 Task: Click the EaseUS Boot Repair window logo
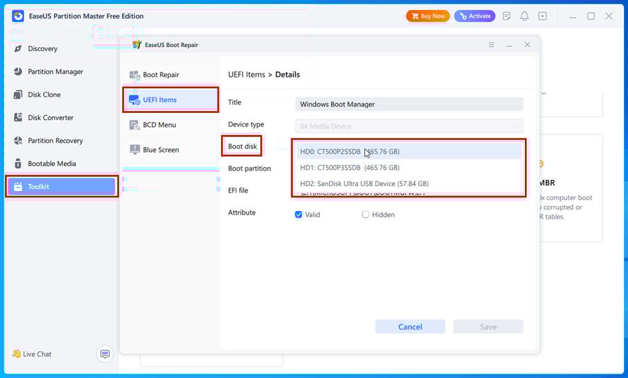[137, 45]
